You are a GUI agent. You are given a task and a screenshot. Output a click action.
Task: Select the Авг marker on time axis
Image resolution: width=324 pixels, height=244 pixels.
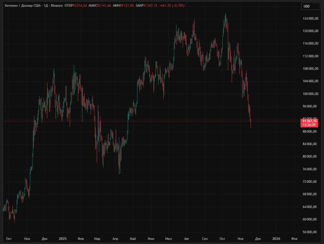186,238
